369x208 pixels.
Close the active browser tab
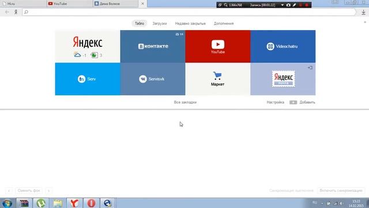[142, 4]
